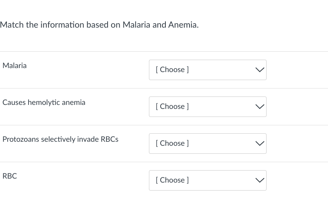This screenshot has width=328, height=203.
Task: Click the 'RBC' row label
Action: [x=10, y=176]
